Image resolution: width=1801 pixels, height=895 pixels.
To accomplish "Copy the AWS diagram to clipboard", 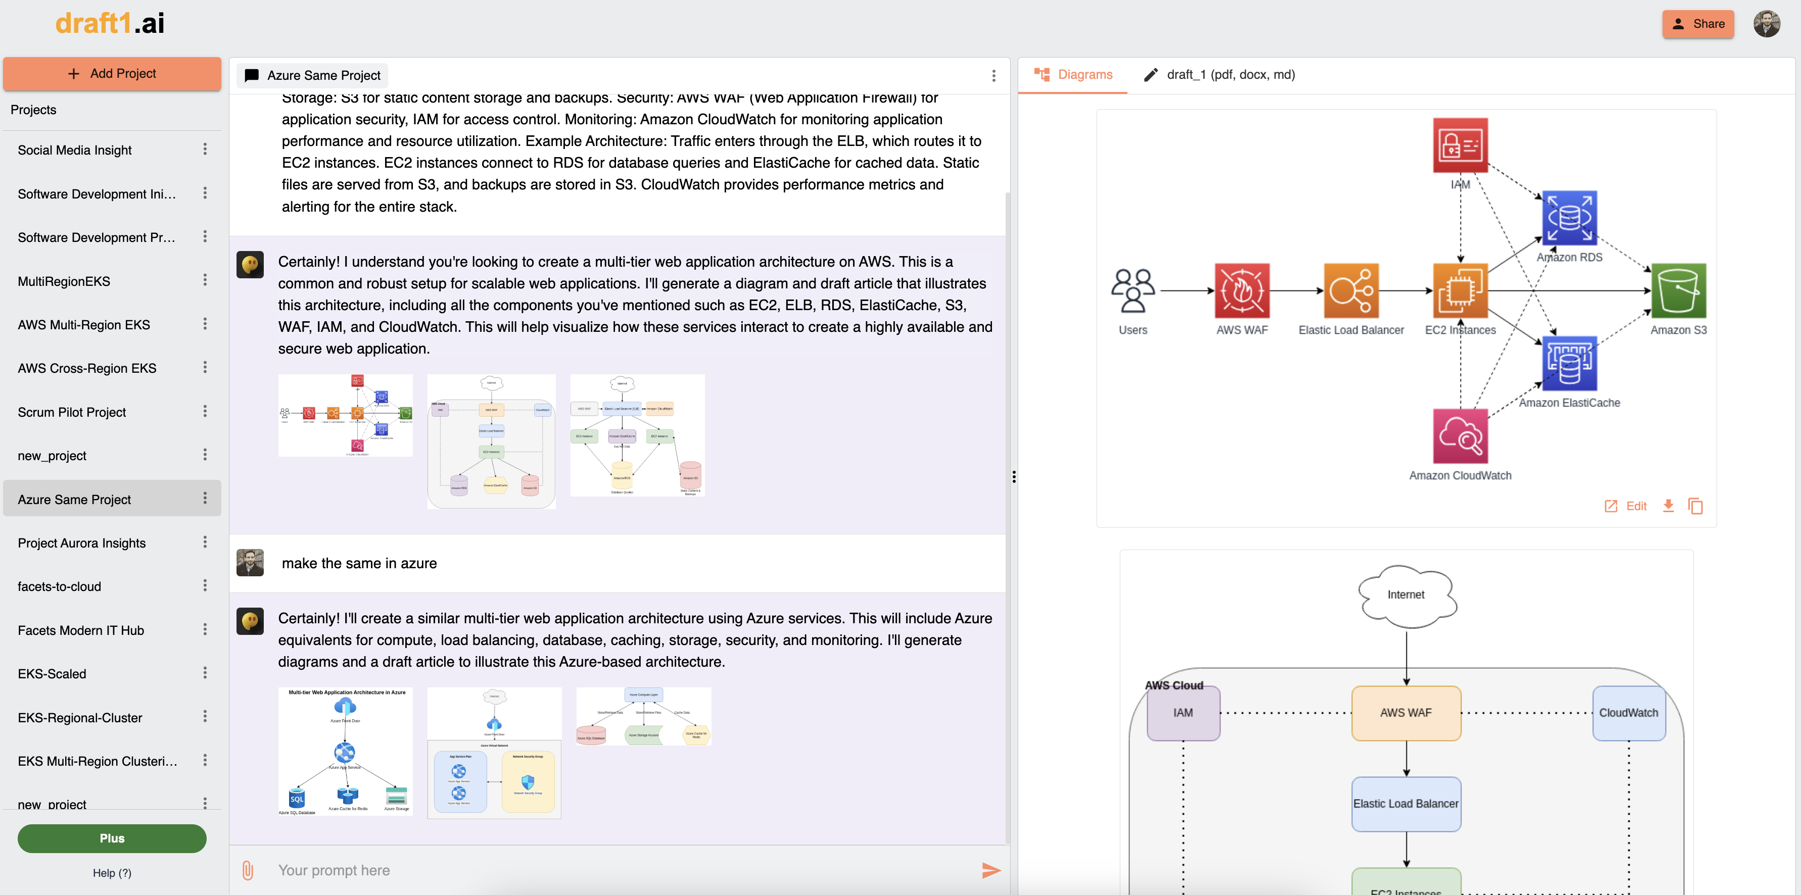I will (x=1695, y=506).
